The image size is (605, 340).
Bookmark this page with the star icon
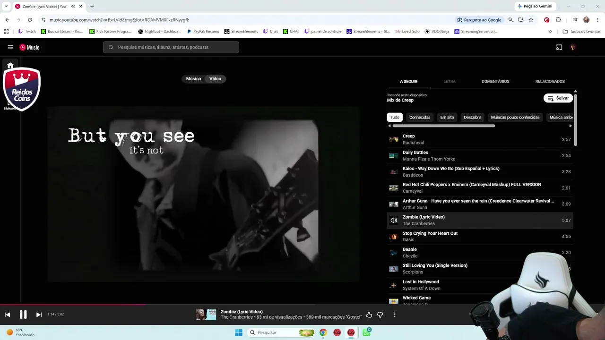pos(531,20)
